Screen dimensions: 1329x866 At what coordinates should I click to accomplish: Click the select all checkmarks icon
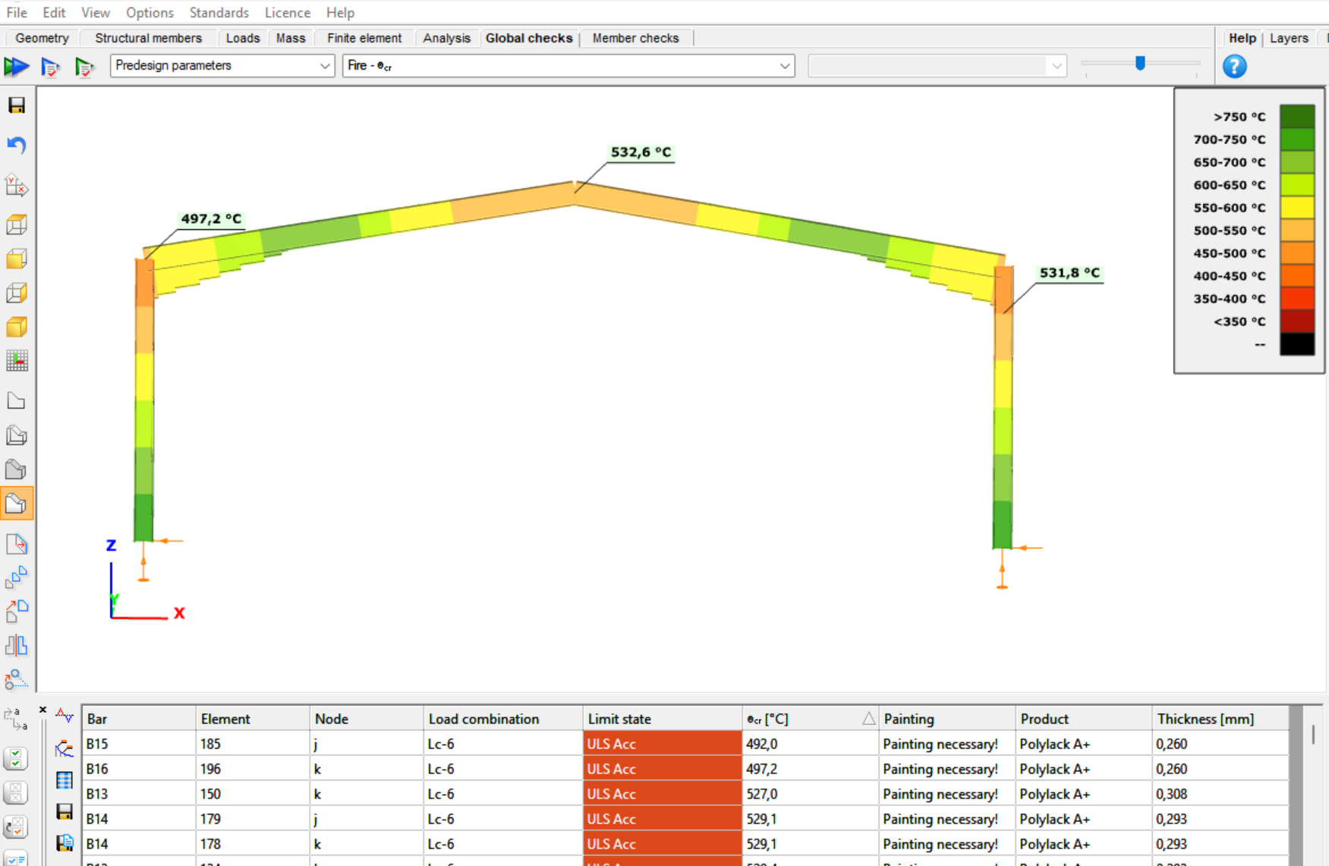pos(16,758)
